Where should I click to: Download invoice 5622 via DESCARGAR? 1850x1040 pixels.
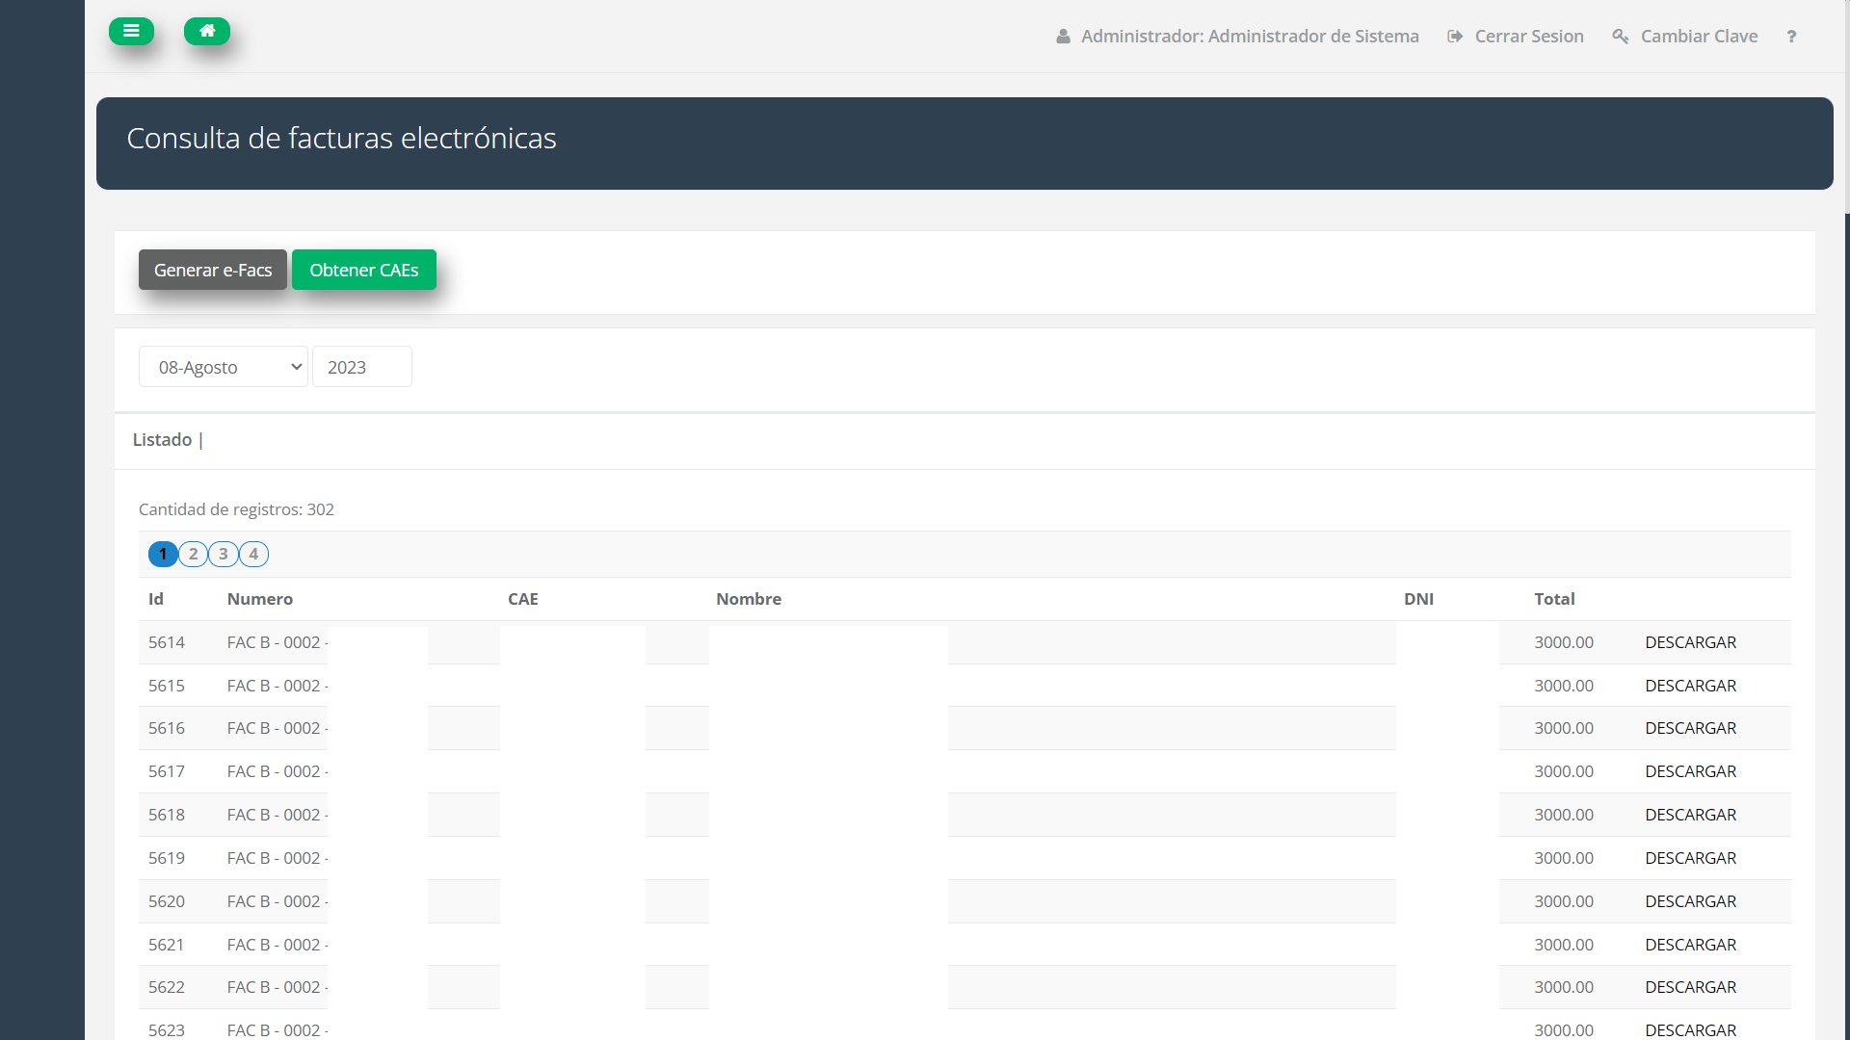click(x=1690, y=987)
